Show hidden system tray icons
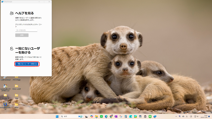 pos(176,116)
